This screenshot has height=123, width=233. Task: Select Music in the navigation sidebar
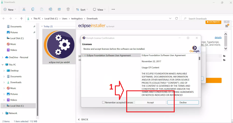coord(13,44)
